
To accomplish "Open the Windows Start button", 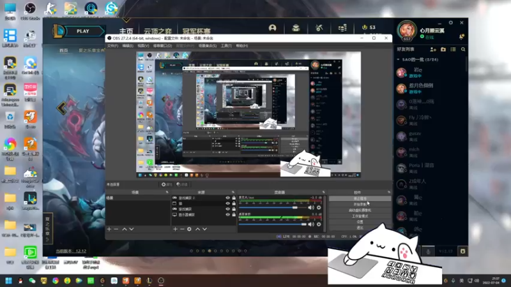I will point(8,281).
